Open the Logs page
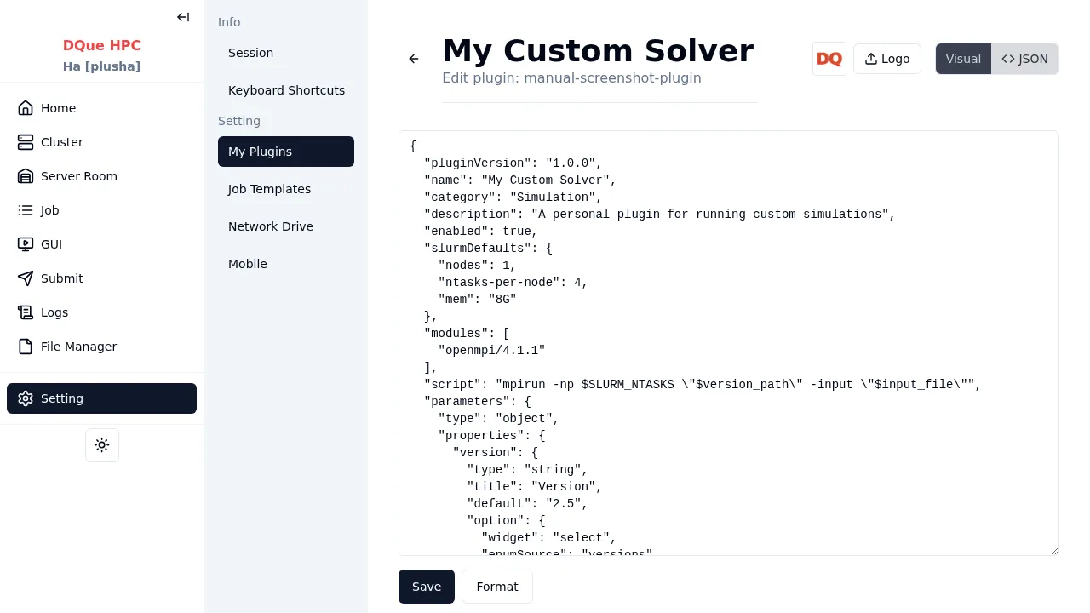Screen dimensions: 1090x613 click(x=54, y=312)
